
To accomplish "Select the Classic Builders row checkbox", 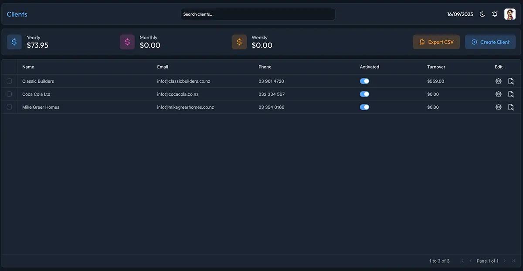I will tap(9, 81).
